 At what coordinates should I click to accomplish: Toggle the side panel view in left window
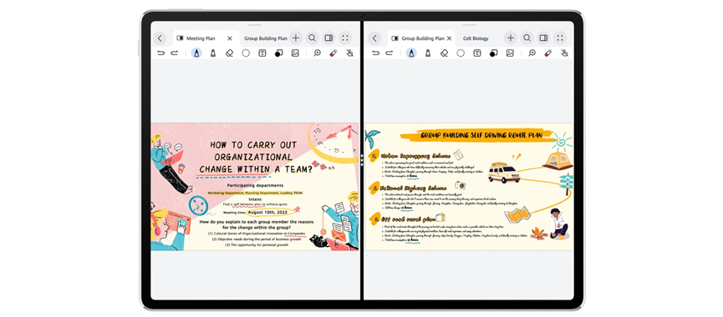click(x=328, y=38)
